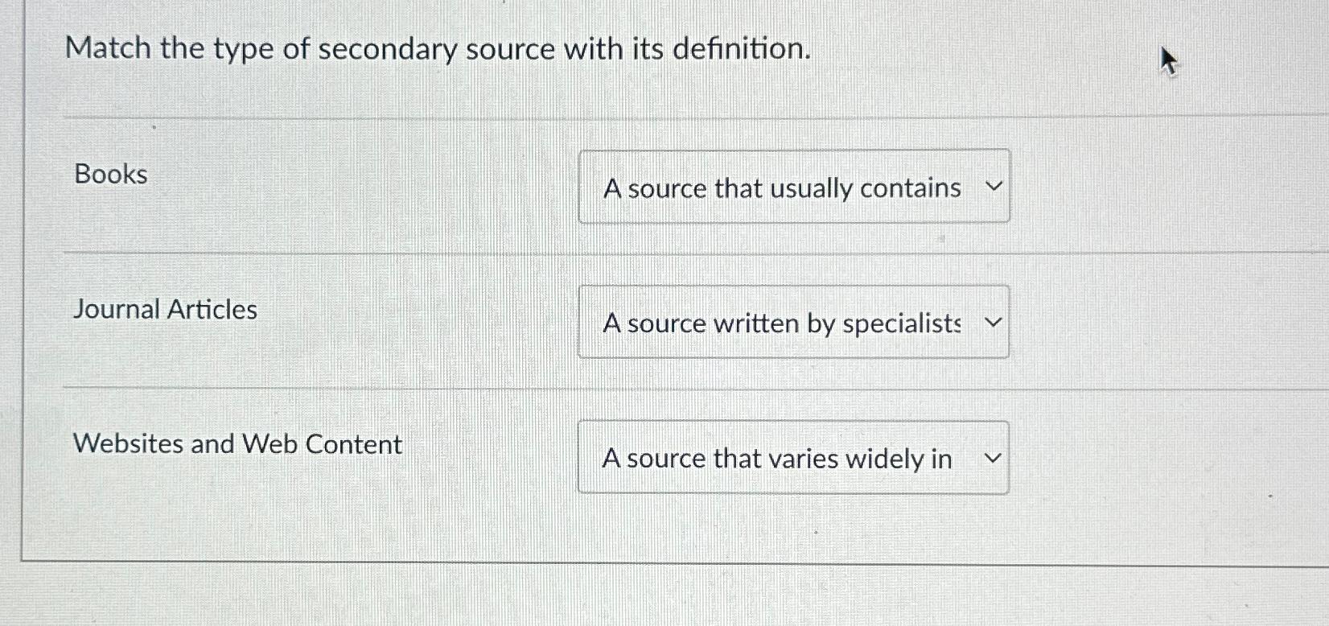The width and height of the screenshot is (1329, 626).
Task: Click the Journal Articles answer selection box
Action: pos(794,322)
